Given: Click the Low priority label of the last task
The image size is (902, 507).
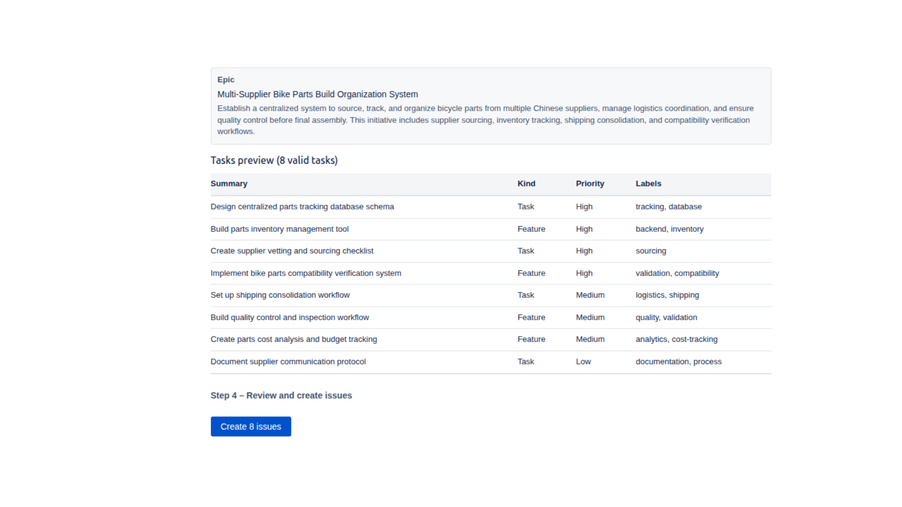Looking at the screenshot, I should click(583, 361).
